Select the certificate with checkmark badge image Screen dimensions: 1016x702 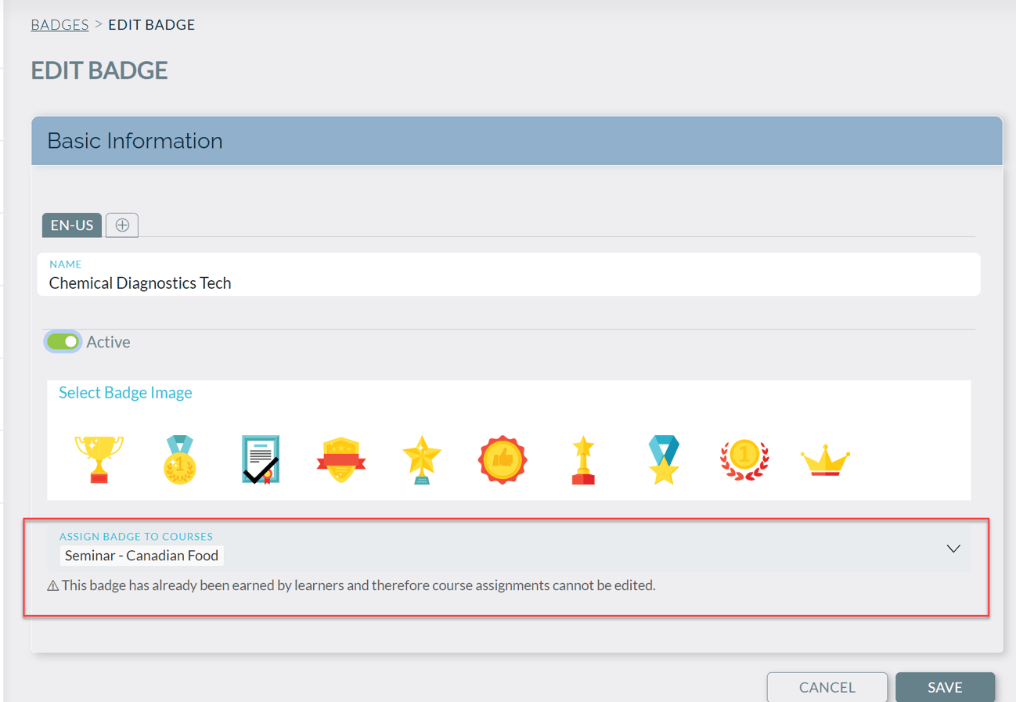260,458
